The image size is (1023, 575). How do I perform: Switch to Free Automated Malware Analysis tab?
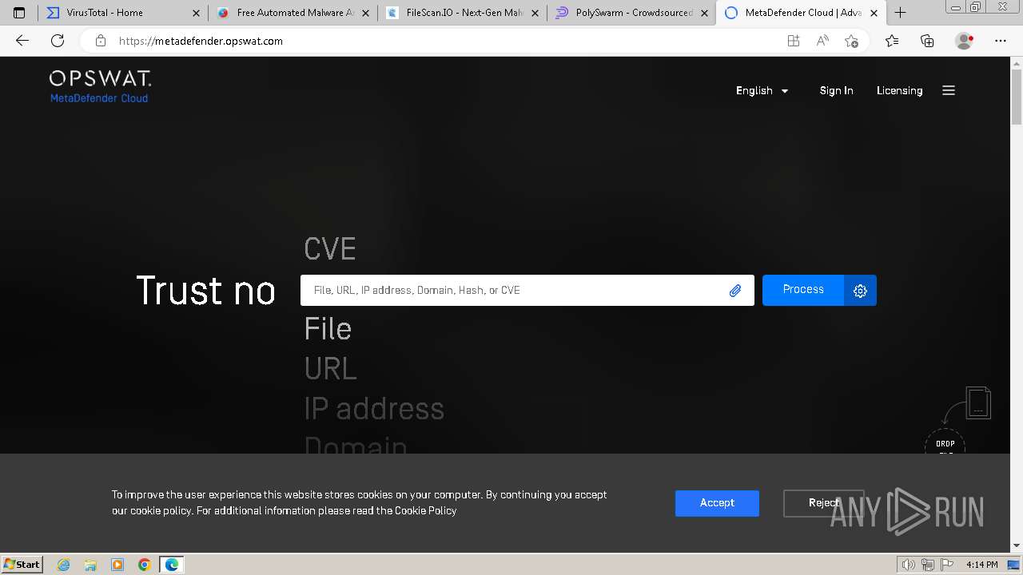coord(293,13)
